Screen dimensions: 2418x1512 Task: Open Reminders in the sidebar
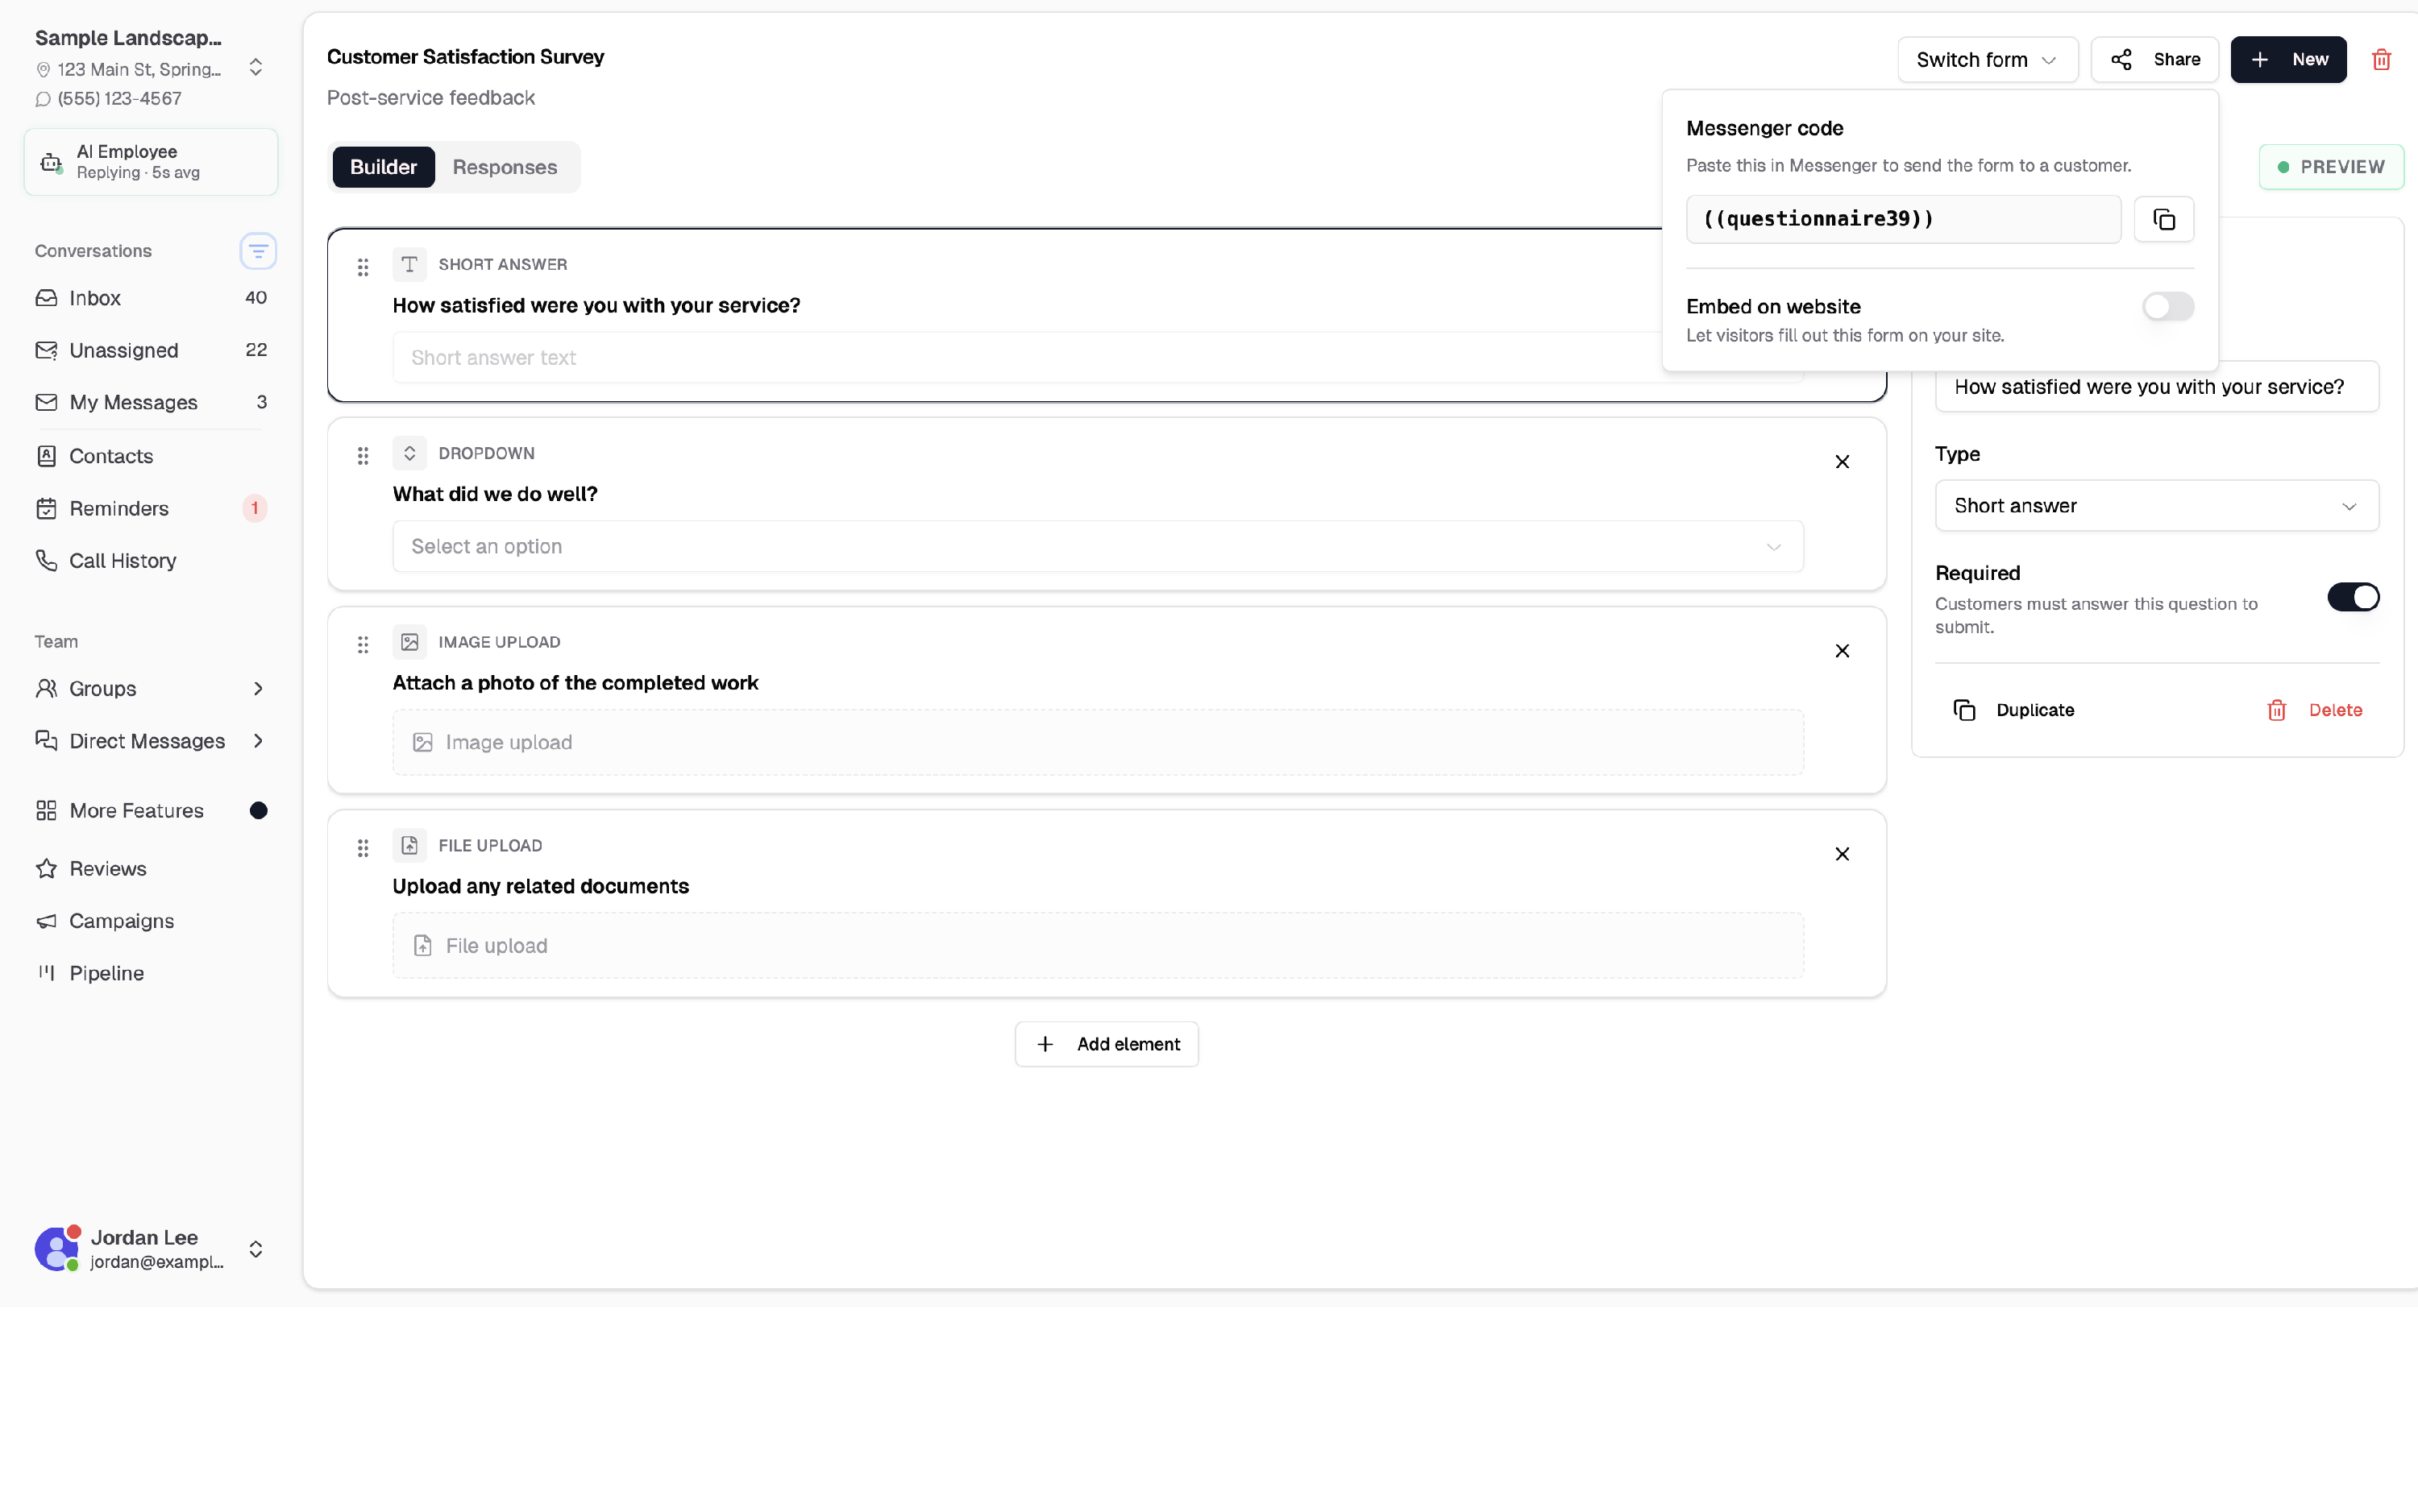click(151, 508)
